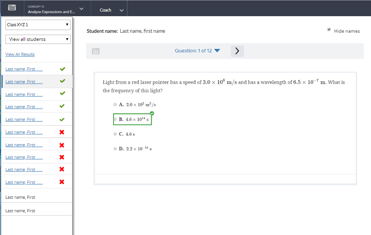
Task: Select answer A radio button
Action: tap(115, 104)
